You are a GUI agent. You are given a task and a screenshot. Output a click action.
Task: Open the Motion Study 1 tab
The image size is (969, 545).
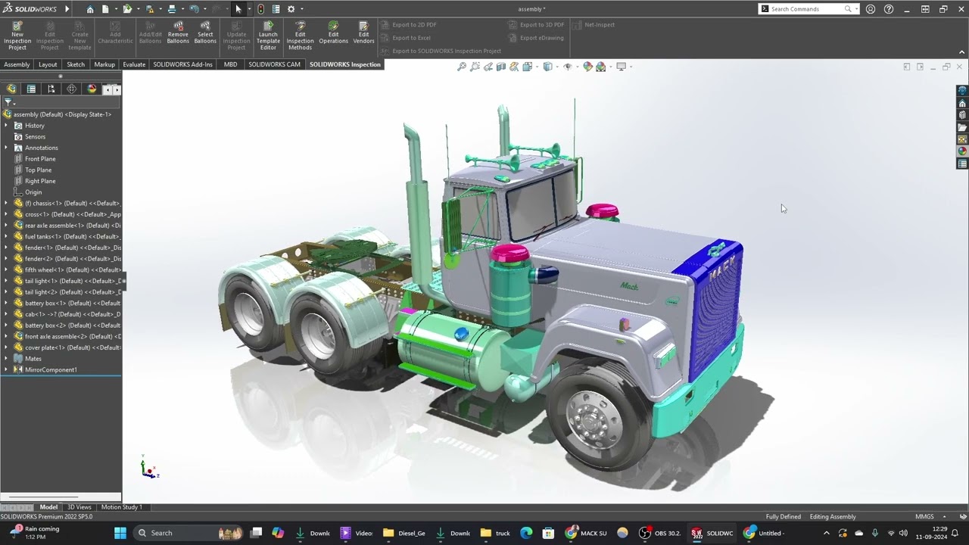[121, 507]
